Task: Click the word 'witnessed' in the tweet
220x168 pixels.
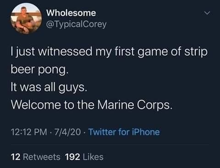Action: [x=65, y=52]
